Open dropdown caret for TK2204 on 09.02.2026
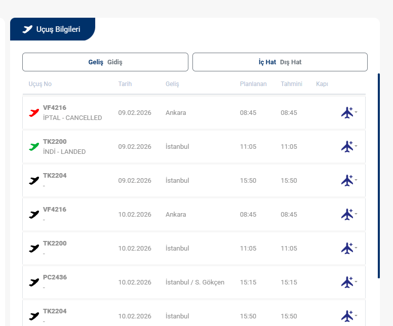This screenshot has width=393, height=326. tap(356, 180)
